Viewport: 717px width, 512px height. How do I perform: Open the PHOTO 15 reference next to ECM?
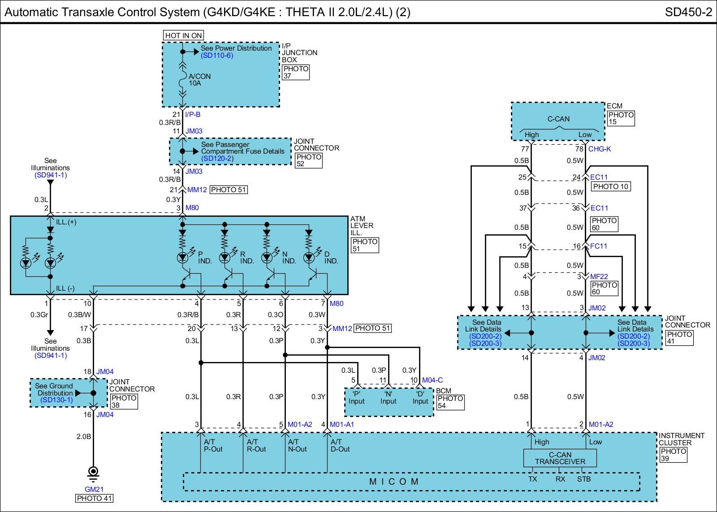click(621, 118)
